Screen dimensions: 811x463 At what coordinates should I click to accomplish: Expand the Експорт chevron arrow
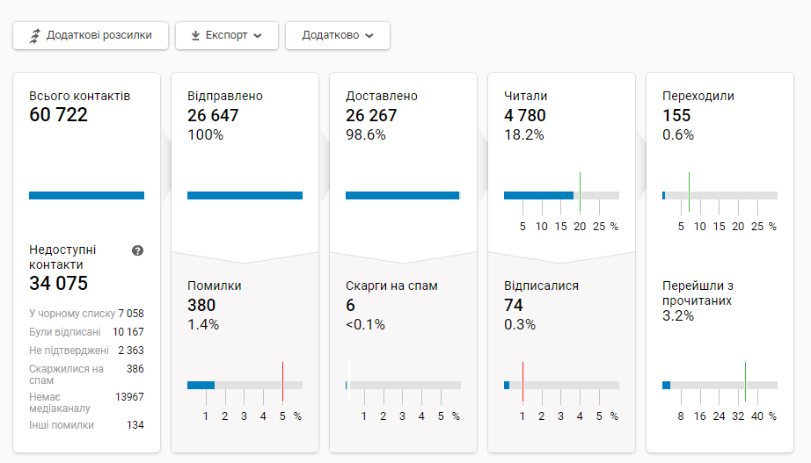tap(258, 36)
